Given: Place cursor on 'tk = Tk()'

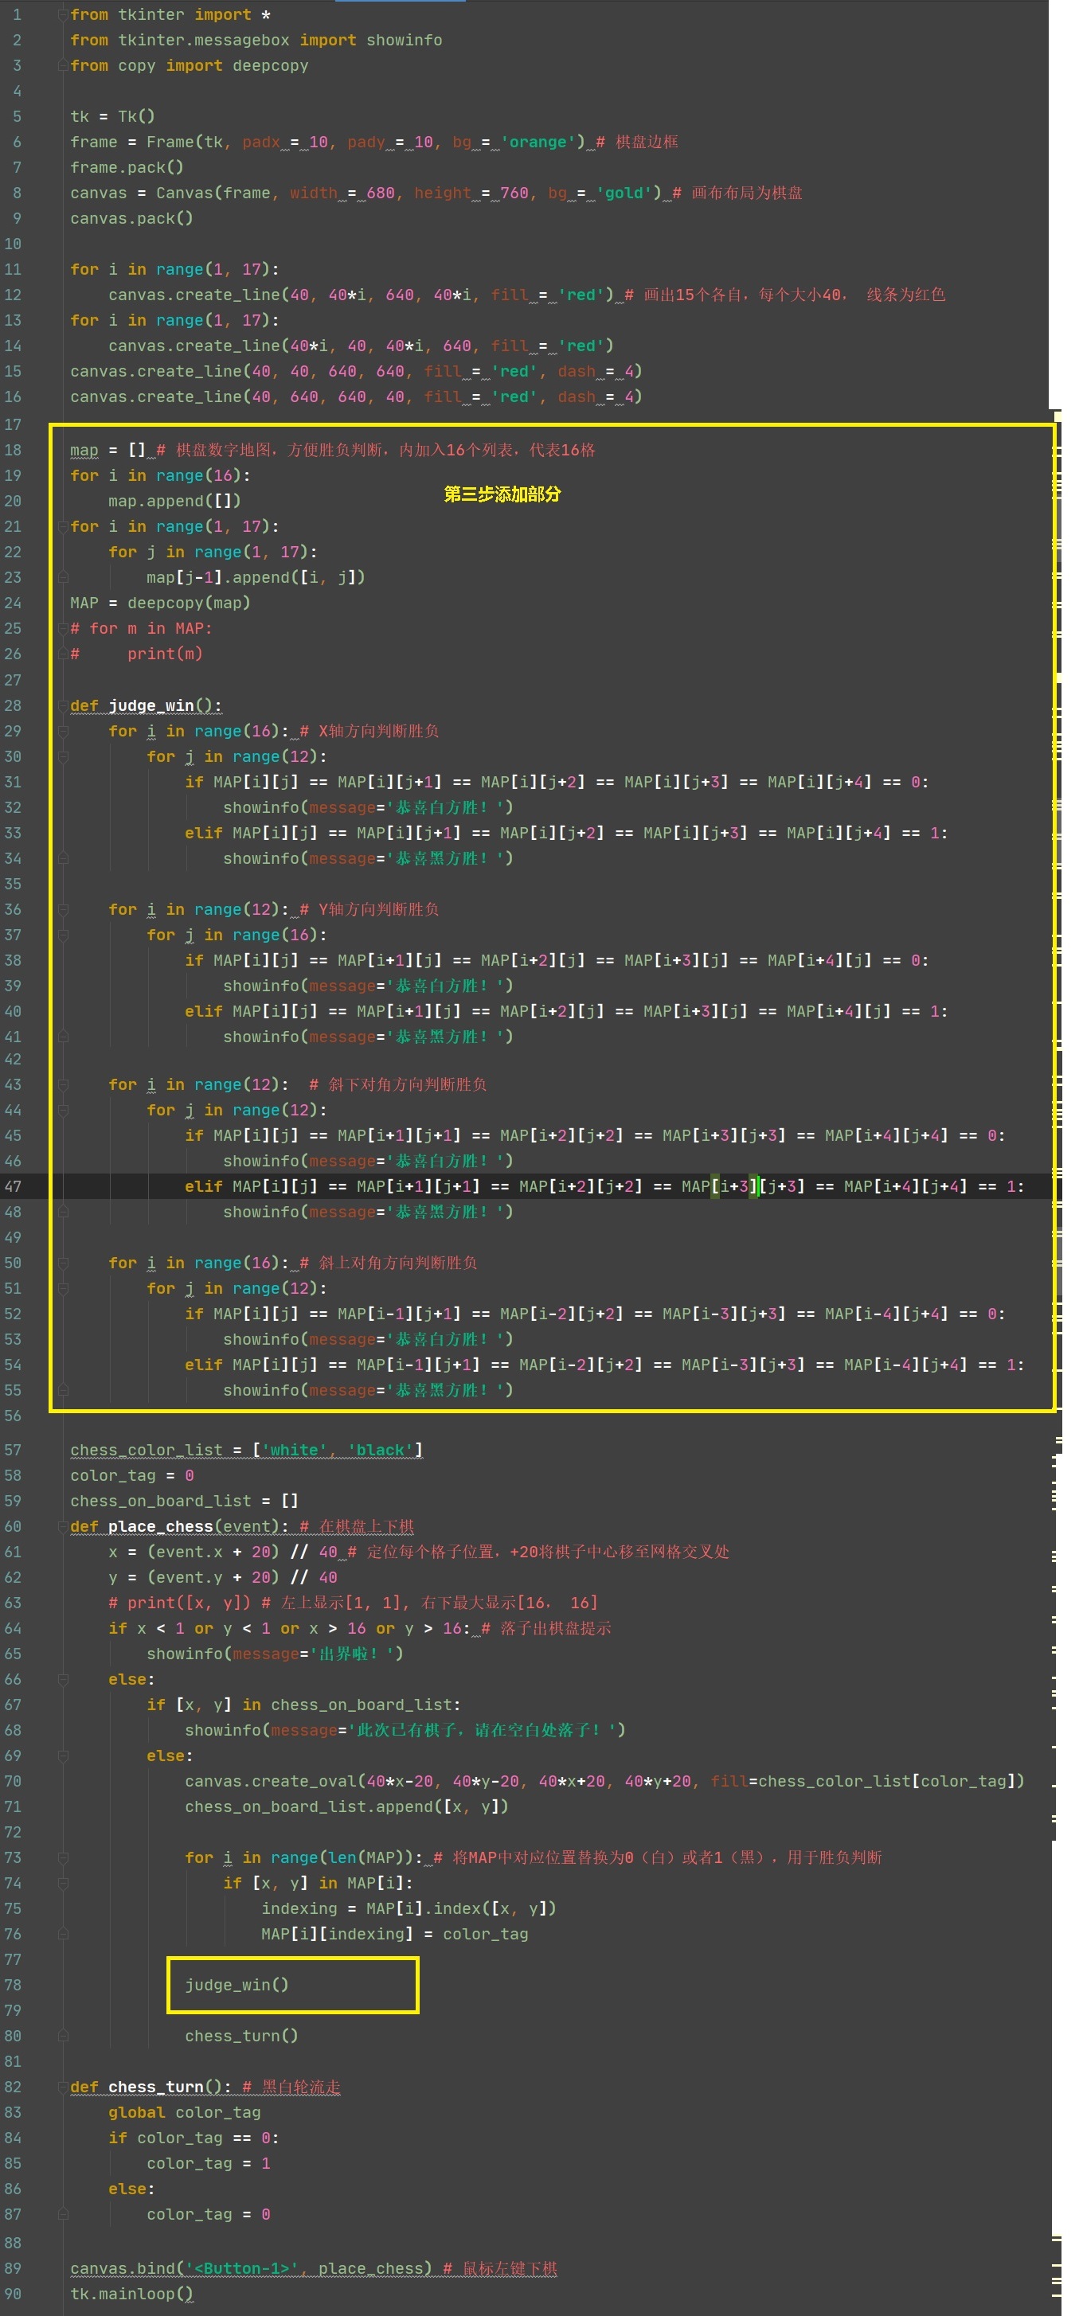Looking at the screenshot, I should click(112, 117).
